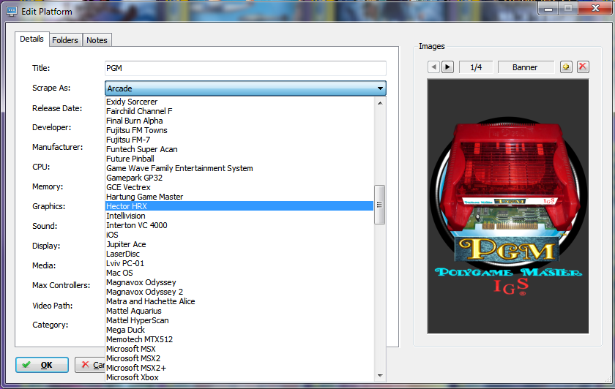Image resolution: width=615 pixels, height=389 pixels.
Task: Confirm with the OK button
Action: tap(42, 365)
